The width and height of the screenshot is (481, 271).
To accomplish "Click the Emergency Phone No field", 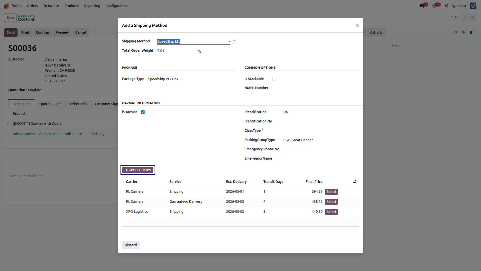I will click(321, 149).
